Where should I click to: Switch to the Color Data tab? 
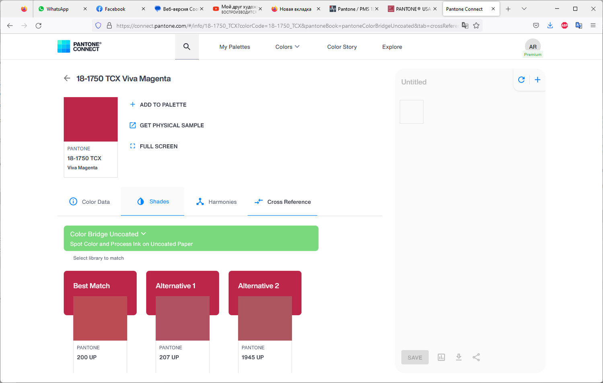(90, 202)
